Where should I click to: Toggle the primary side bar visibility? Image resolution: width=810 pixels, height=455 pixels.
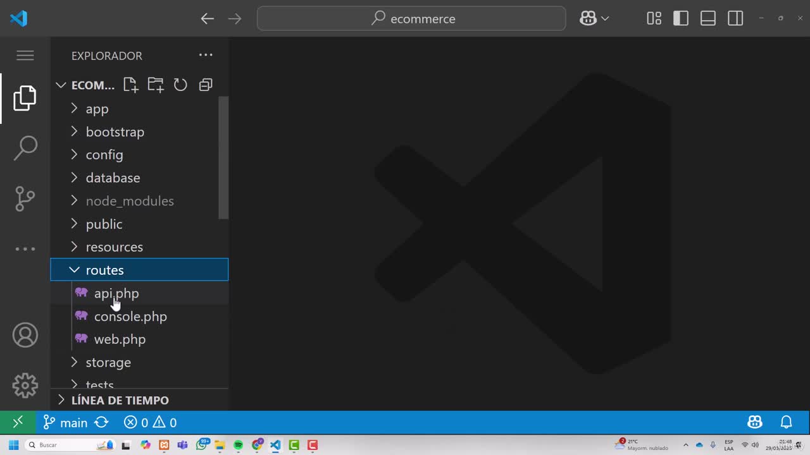coord(681,19)
